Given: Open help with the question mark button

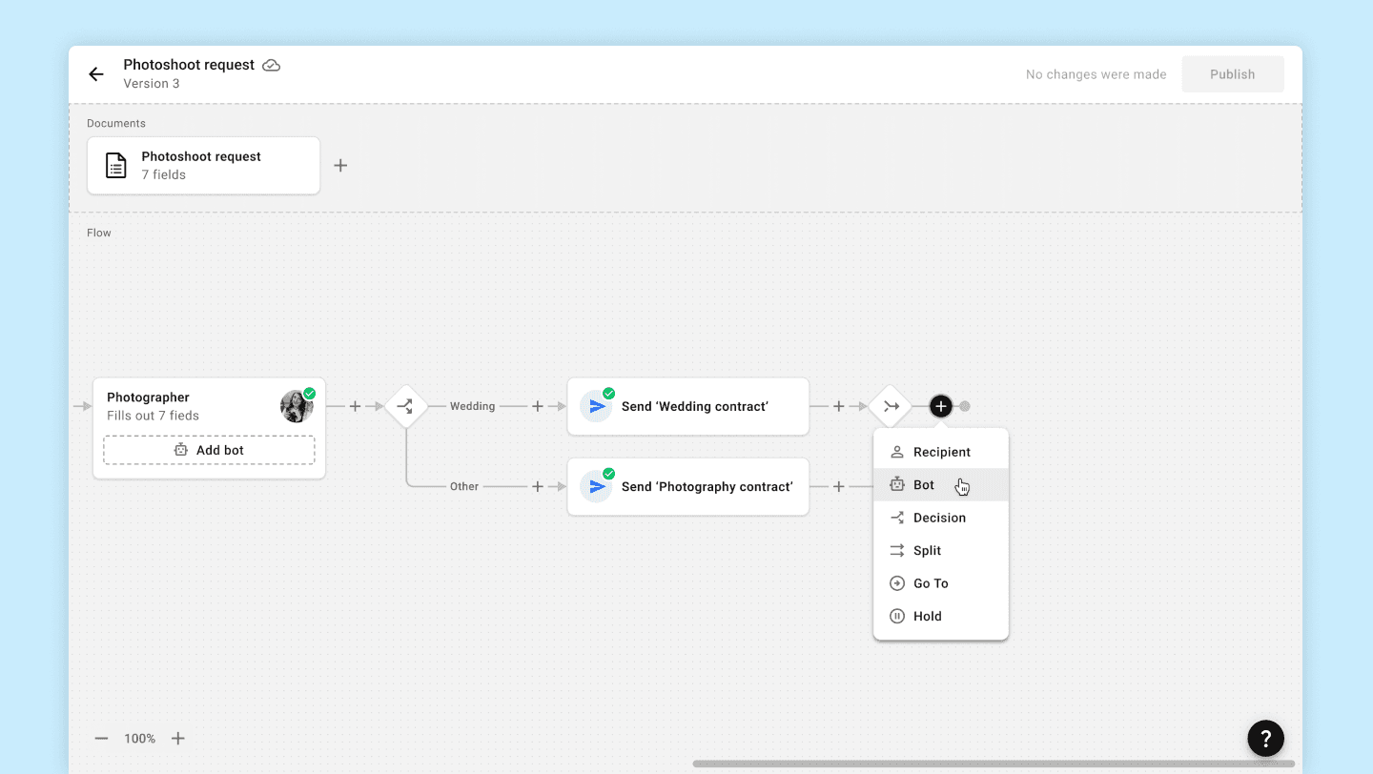Looking at the screenshot, I should click(1266, 738).
